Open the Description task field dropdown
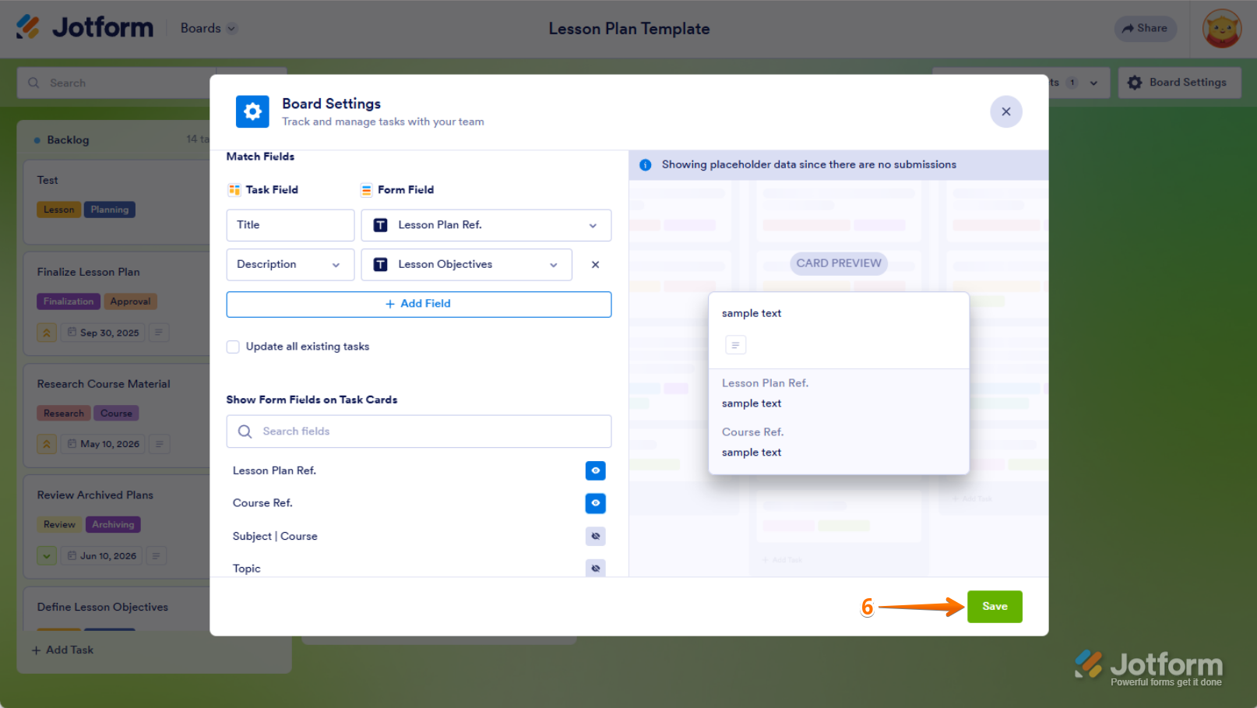This screenshot has height=708, width=1257. pos(290,265)
